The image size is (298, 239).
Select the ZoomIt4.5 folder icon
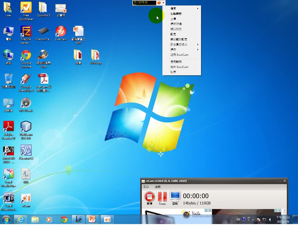pyautogui.click(x=43, y=9)
